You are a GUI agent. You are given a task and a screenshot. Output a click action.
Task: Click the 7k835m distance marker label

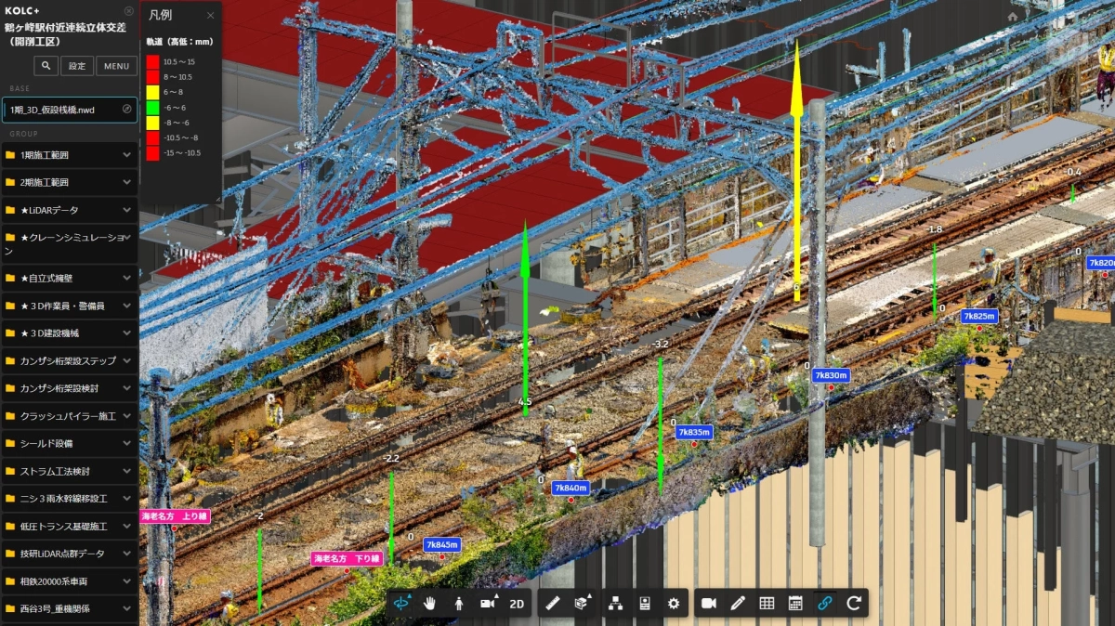[694, 432]
